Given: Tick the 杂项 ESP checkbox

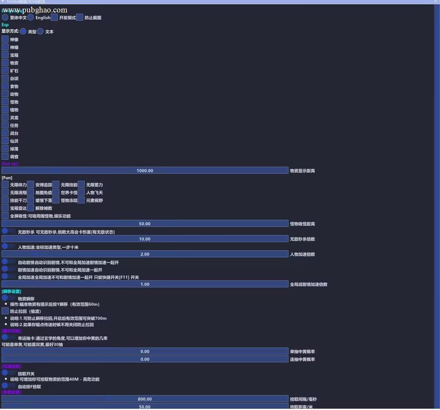Looking at the screenshot, I should tap(5, 78).
